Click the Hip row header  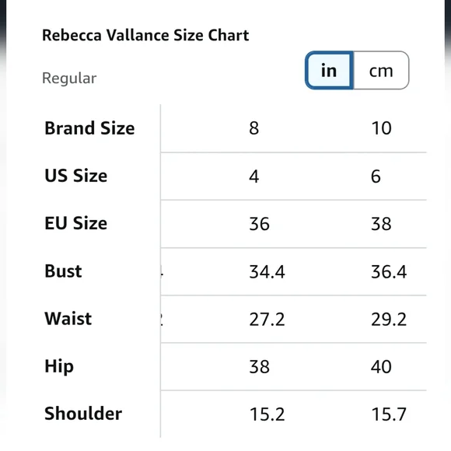59,367
